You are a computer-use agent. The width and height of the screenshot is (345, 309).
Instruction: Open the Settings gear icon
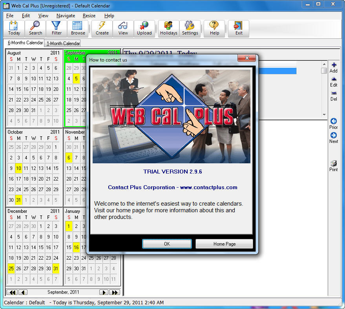(x=190, y=29)
